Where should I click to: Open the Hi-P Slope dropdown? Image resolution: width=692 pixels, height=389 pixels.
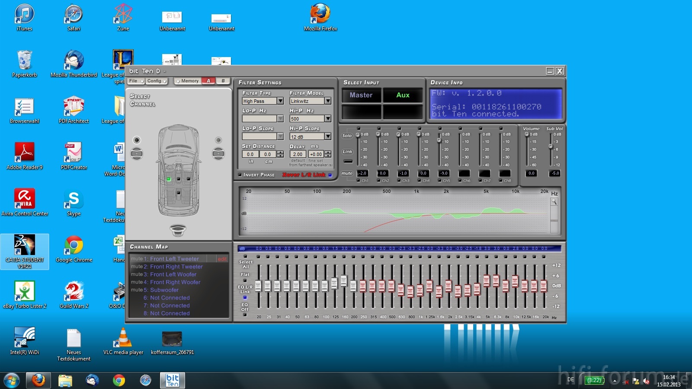click(x=328, y=137)
